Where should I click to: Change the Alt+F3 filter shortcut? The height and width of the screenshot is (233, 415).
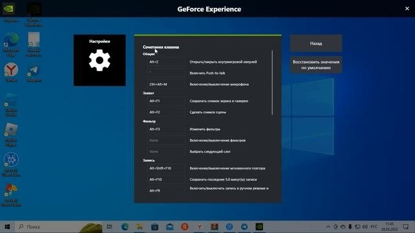(x=166, y=129)
